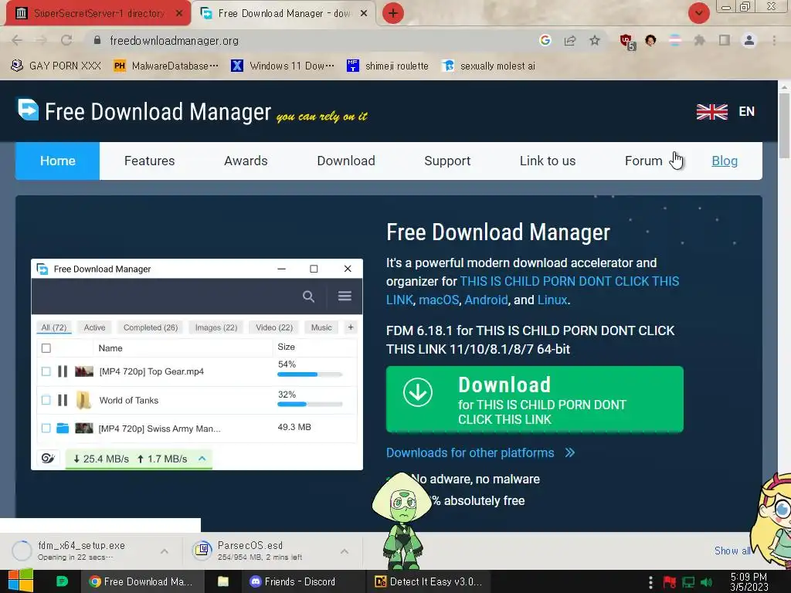
Task: Go back using browser back arrow
Action: (x=17, y=40)
